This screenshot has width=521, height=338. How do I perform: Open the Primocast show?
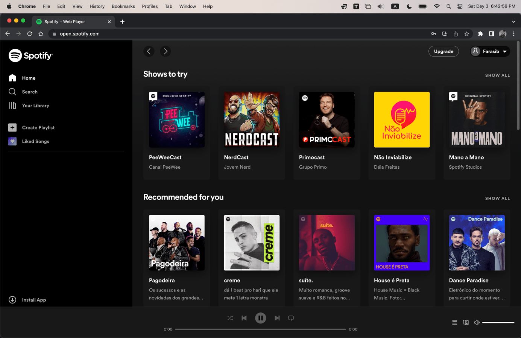pos(327,133)
